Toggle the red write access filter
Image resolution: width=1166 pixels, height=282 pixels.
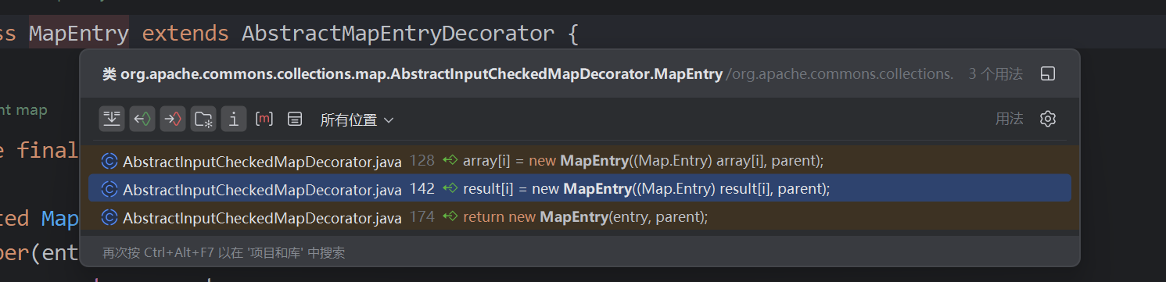pos(173,119)
